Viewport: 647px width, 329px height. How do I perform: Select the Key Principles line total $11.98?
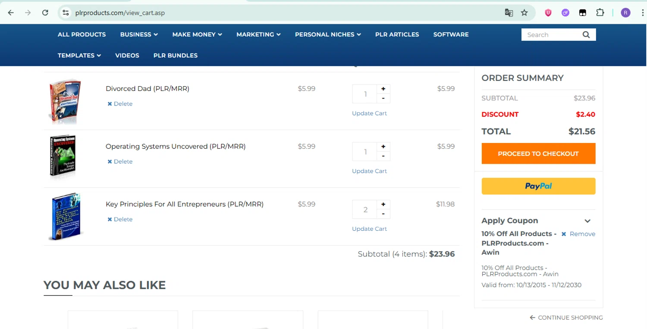tap(446, 204)
